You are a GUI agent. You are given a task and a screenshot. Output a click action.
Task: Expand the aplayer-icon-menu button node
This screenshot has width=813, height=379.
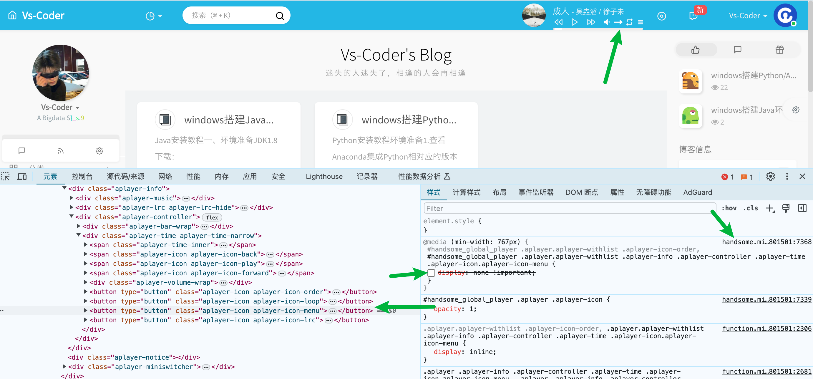[x=86, y=310]
